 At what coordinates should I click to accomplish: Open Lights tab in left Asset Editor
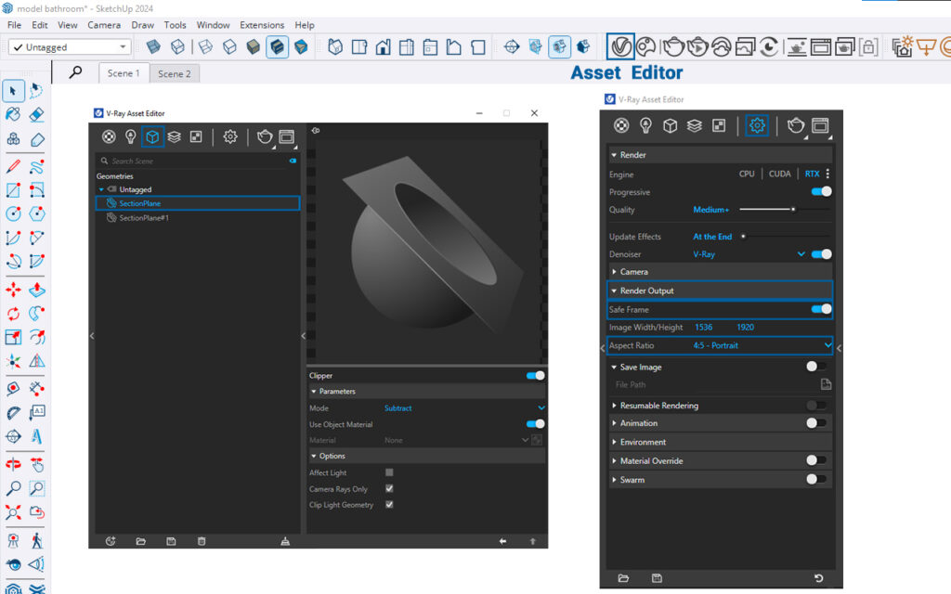(131, 136)
